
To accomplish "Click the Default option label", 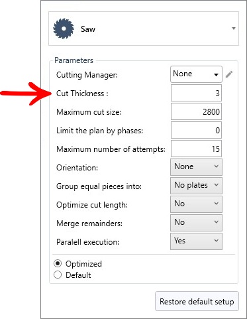I will pos(78,275).
